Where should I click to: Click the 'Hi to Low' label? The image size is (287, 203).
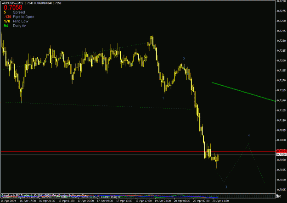pos(21,21)
